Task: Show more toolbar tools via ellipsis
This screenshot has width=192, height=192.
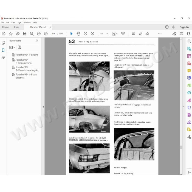Action: click(x=160, y=33)
